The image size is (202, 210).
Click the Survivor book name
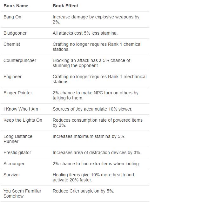pos(12,175)
